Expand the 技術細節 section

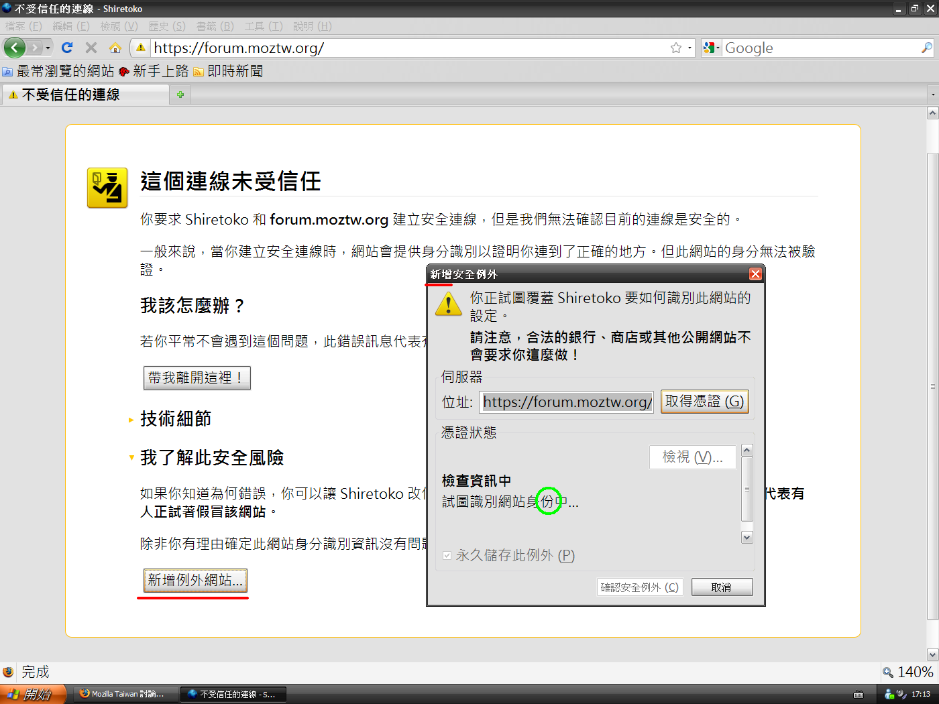(x=175, y=419)
